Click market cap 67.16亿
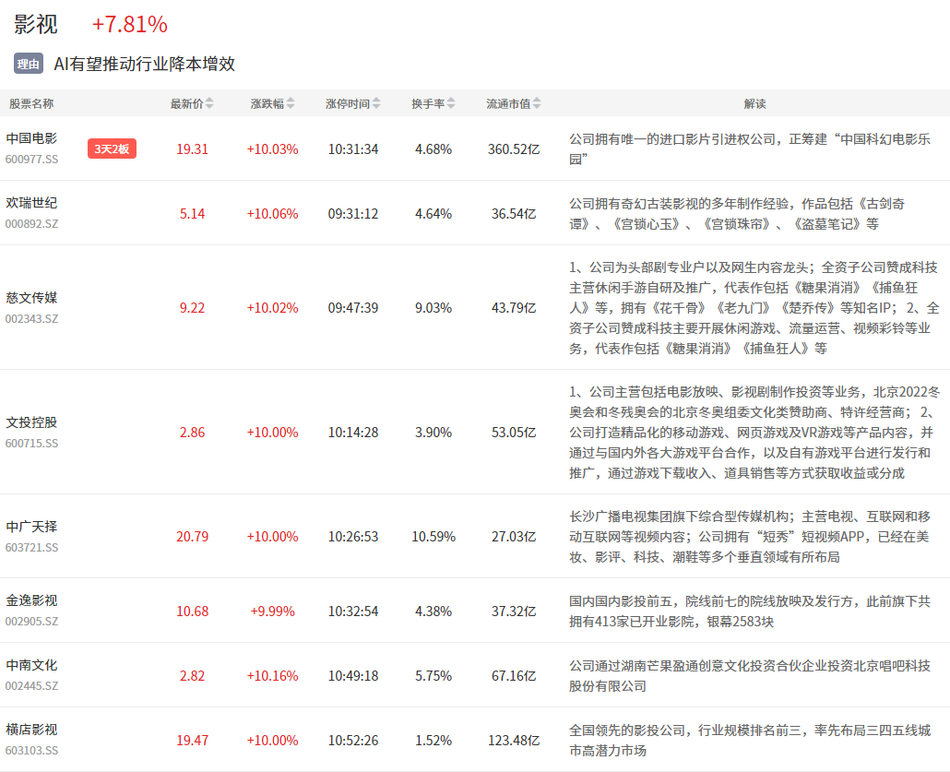This screenshot has width=950, height=772. pos(514,676)
